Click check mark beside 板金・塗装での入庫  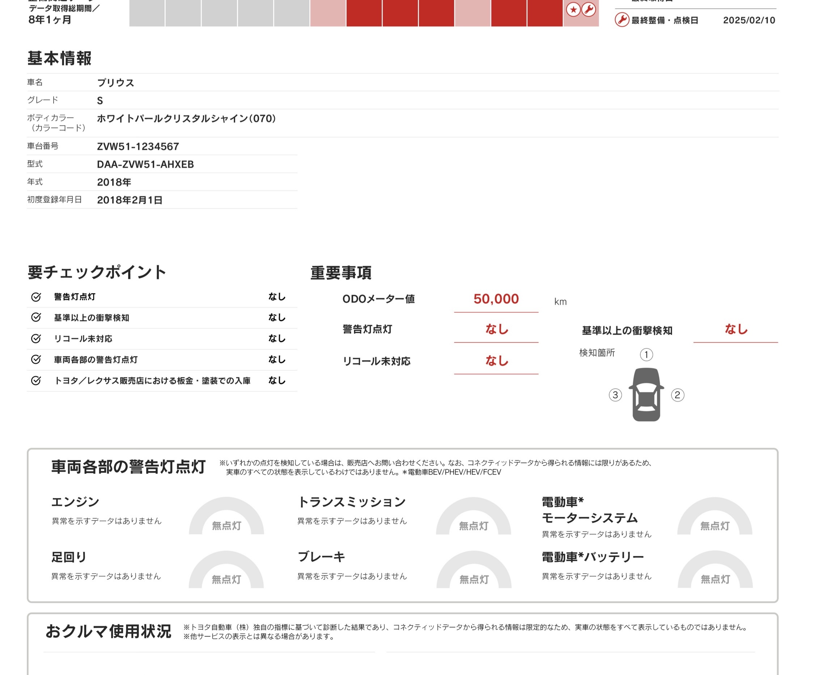36,380
